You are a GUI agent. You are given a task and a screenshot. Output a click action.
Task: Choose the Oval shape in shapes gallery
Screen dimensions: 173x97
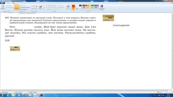coord(48,6)
